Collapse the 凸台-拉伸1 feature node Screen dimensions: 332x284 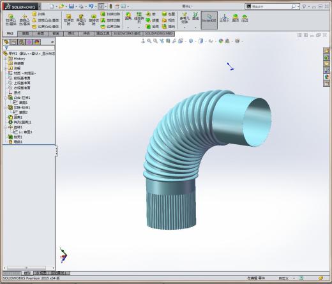click(5, 98)
